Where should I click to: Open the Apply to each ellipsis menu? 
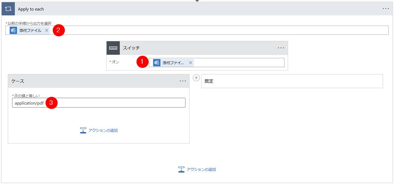click(x=386, y=9)
